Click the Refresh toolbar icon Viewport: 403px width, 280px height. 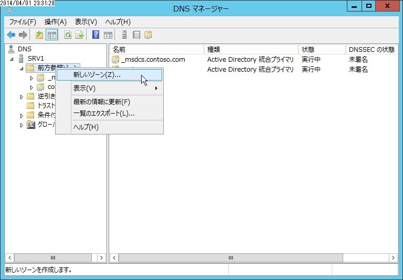(x=68, y=35)
